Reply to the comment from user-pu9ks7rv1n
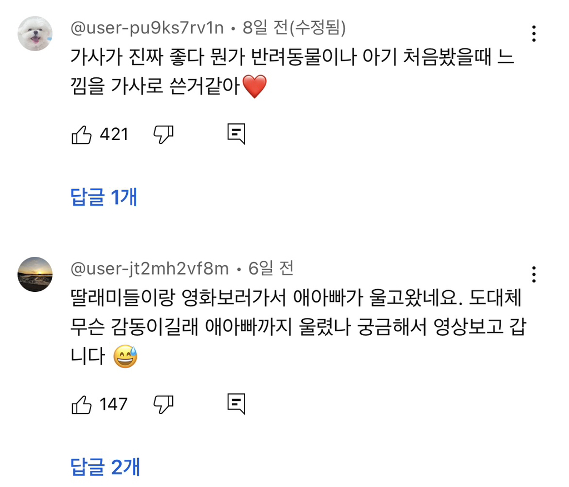569x487 pixels. tap(236, 135)
